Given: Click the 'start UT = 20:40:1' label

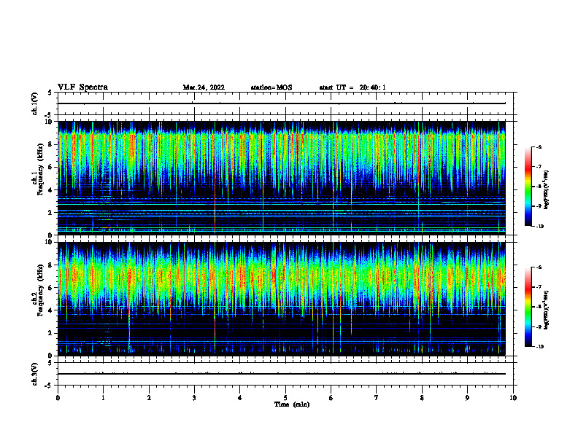Looking at the screenshot, I should coord(352,87).
